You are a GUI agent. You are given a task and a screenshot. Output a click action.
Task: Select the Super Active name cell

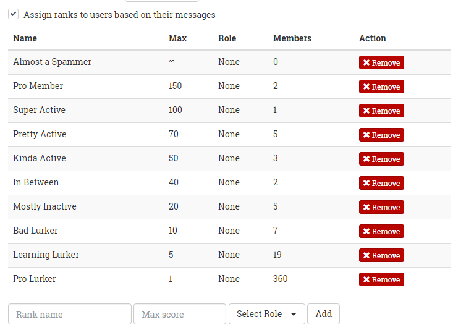[x=39, y=110]
